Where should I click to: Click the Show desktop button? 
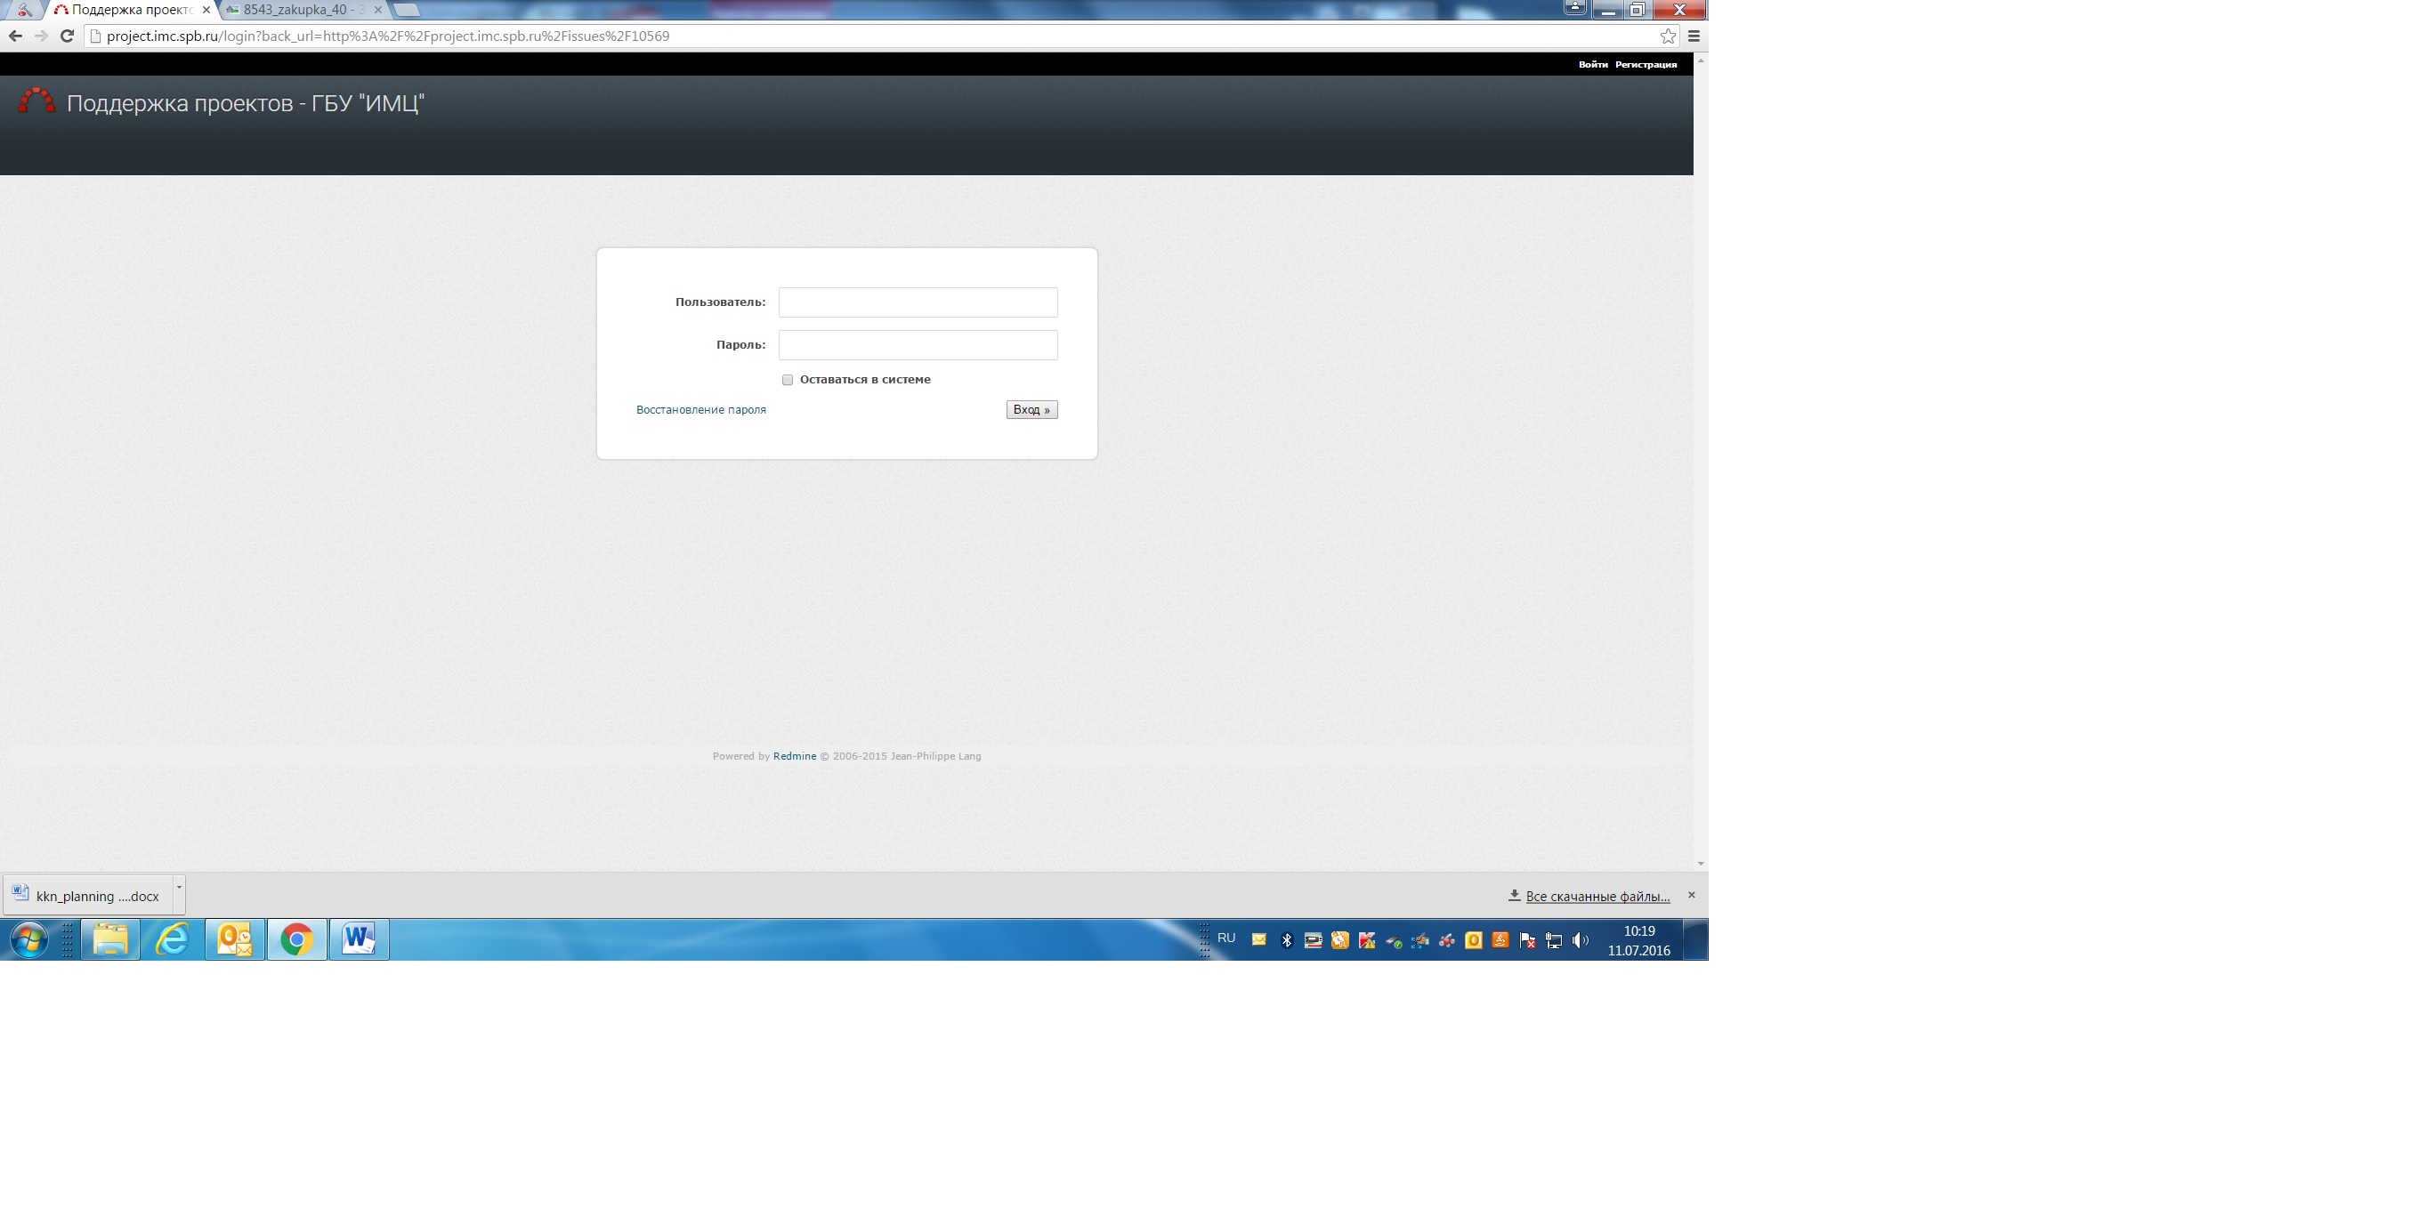1695,938
